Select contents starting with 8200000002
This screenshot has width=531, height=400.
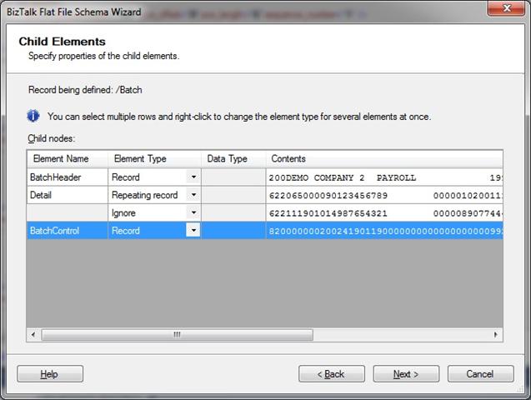click(384, 231)
